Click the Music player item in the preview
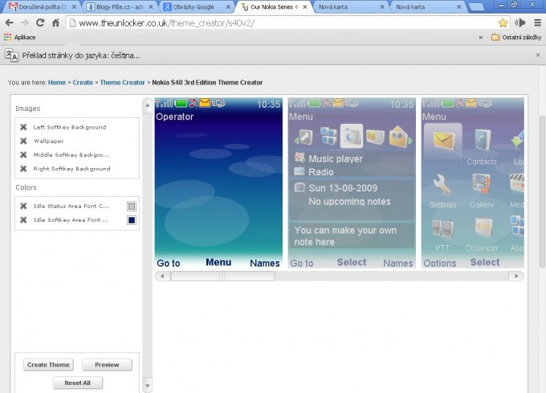Viewport: 546px width, 393px height. (328, 158)
